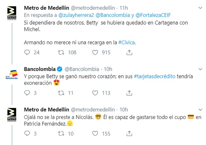The image size is (206, 145).
Task: Open the last tweet's dropdown arrow
Action: [x=200, y=109]
